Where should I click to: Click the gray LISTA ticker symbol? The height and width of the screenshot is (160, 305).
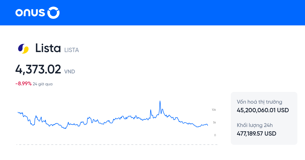point(72,50)
